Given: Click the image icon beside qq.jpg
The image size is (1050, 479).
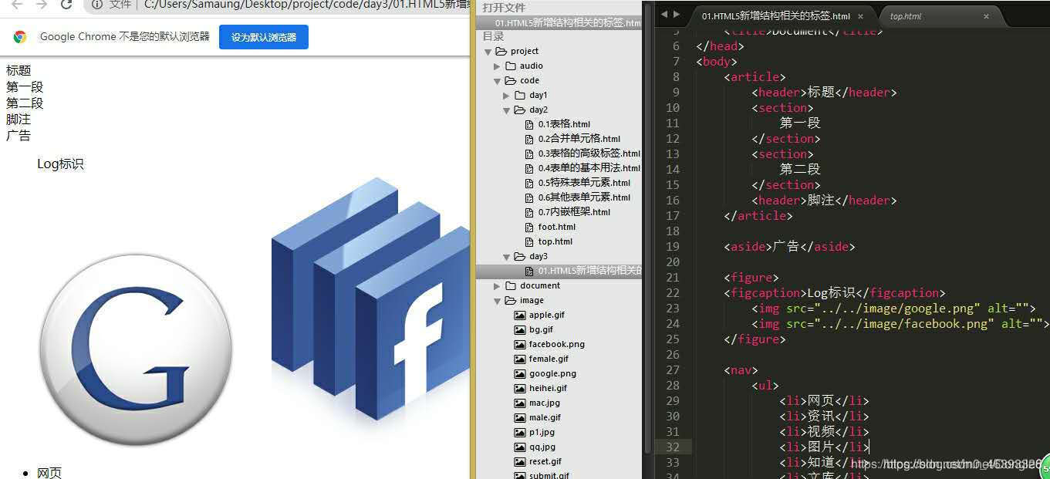Looking at the screenshot, I should click(x=519, y=447).
